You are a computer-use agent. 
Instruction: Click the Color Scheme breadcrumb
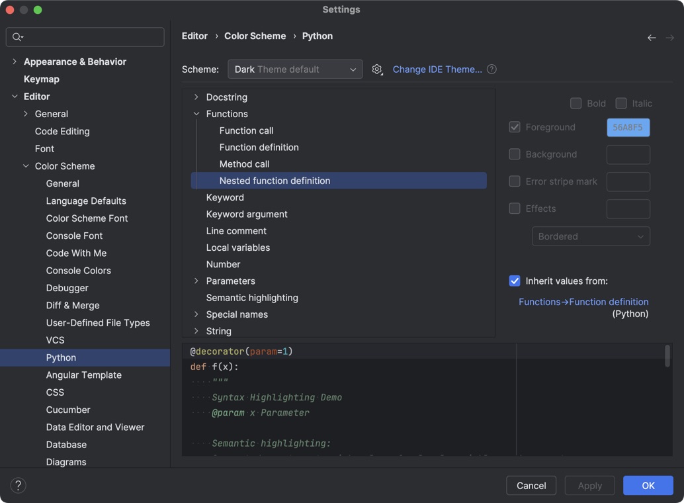255,36
